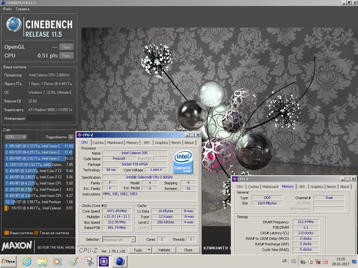The width and height of the screenshot is (358, 268).
Task: Switch to Cinebench taskbar icon
Action: click(x=120, y=261)
